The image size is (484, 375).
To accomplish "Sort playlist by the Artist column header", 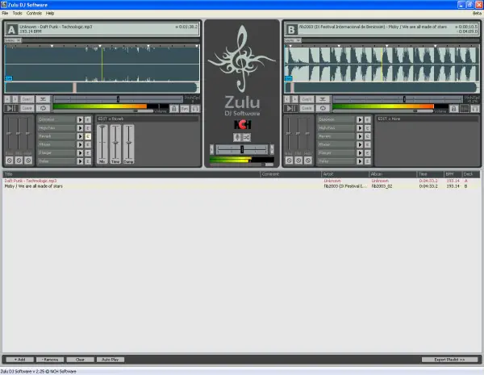I will 345,174.
